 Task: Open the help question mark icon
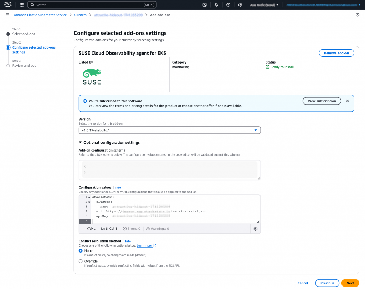(228, 5)
